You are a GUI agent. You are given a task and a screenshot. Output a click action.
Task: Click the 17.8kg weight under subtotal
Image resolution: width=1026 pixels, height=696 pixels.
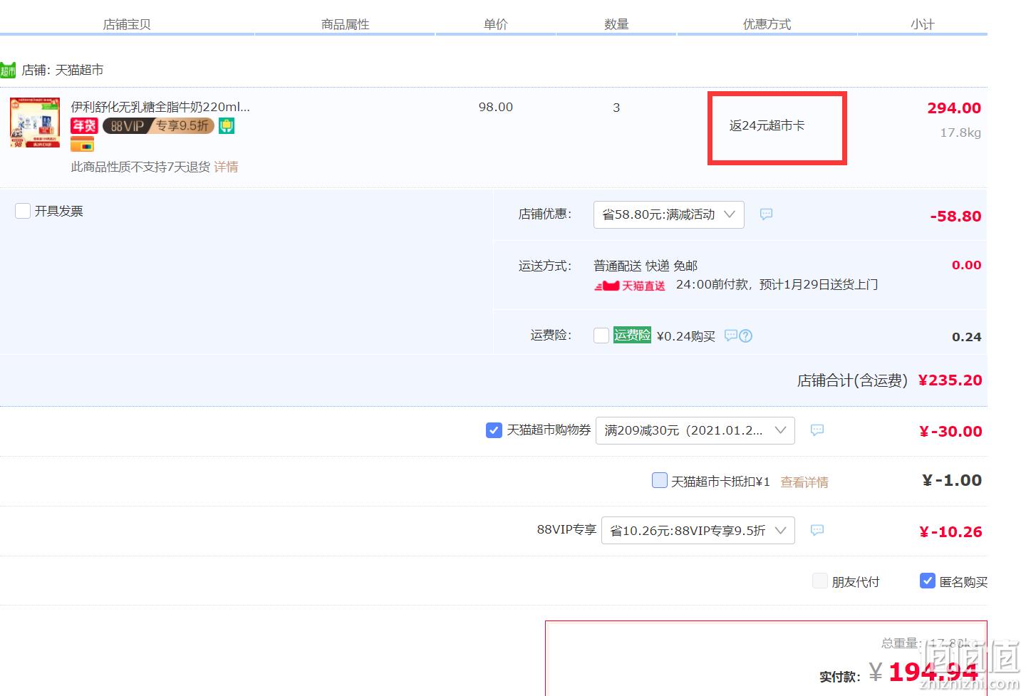point(960,133)
